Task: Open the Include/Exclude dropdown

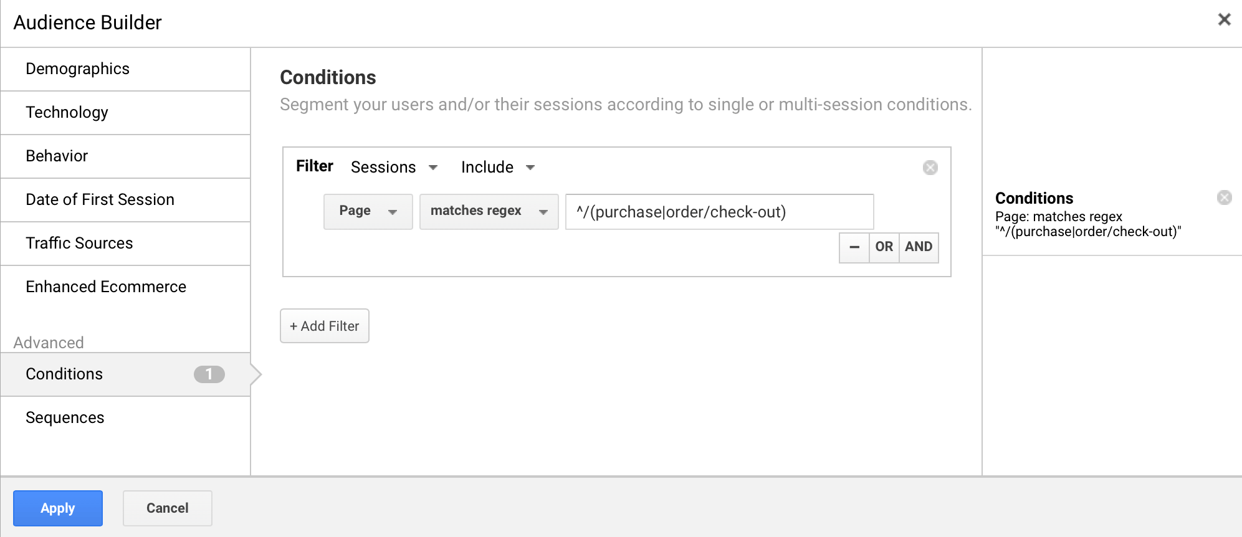Action: coord(497,167)
